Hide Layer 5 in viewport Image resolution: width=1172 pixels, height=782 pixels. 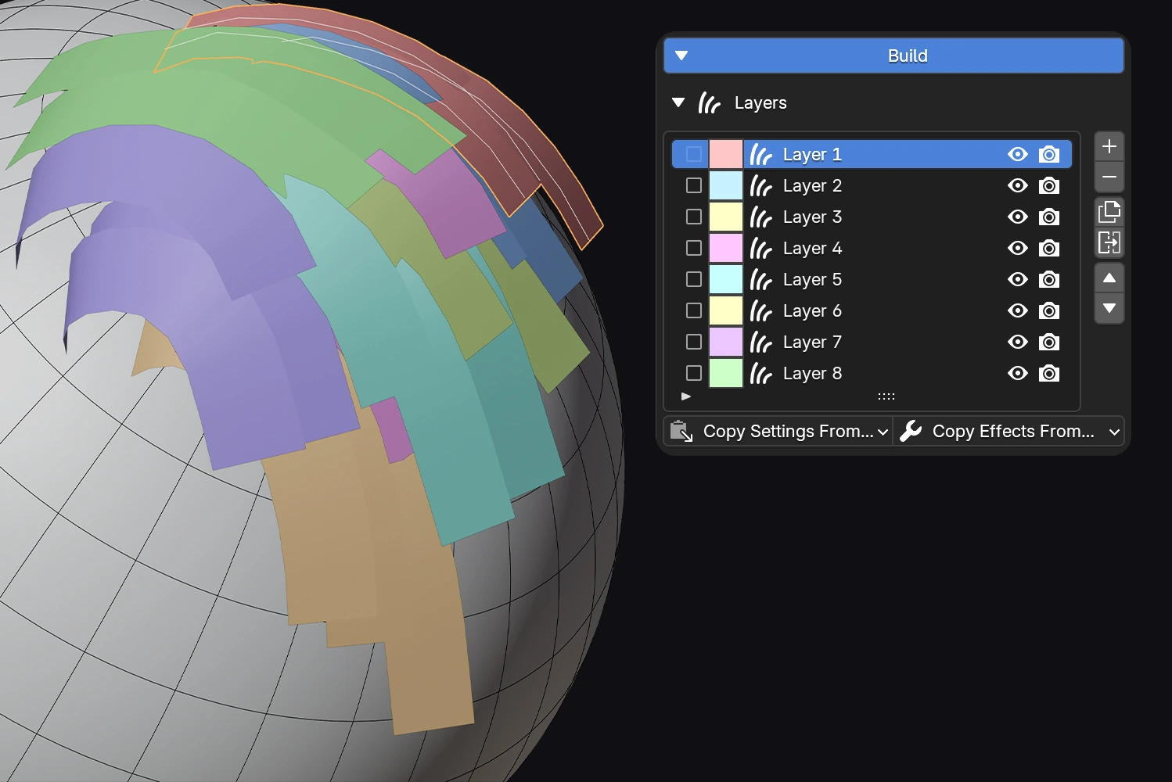coord(1018,279)
